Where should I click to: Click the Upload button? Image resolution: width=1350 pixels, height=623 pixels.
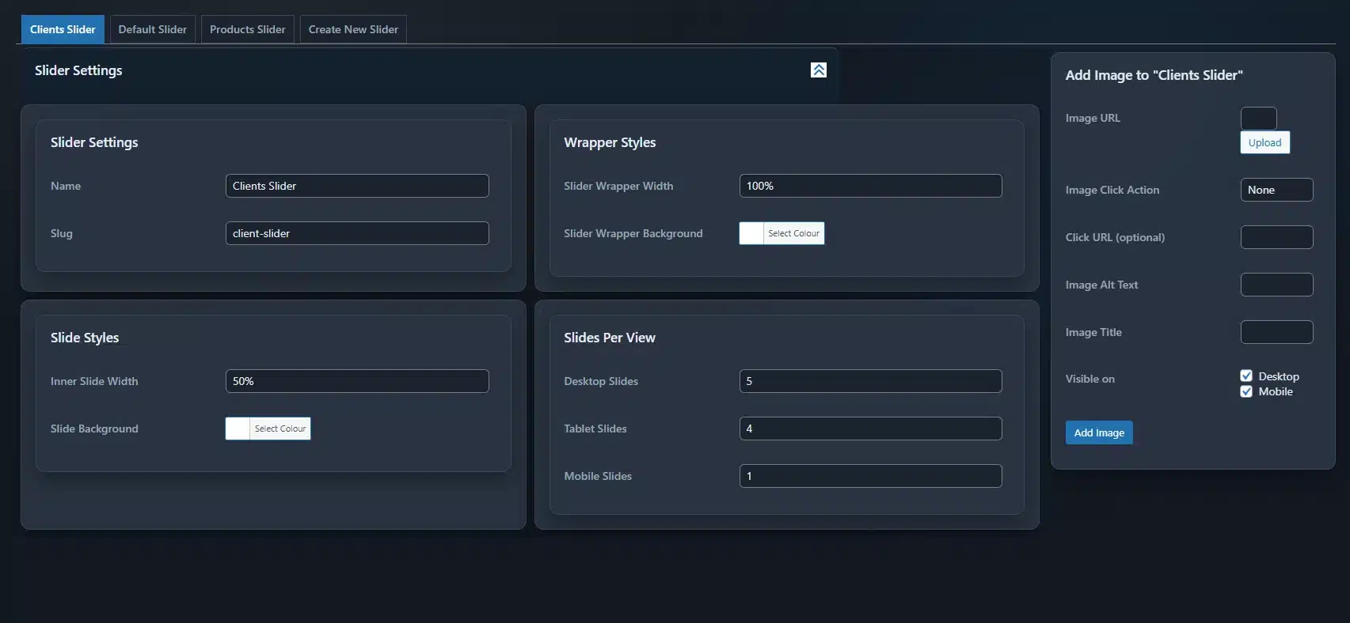(x=1264, y=143)
